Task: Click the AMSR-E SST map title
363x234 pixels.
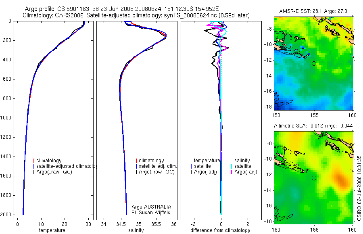Action: (313, 11)
